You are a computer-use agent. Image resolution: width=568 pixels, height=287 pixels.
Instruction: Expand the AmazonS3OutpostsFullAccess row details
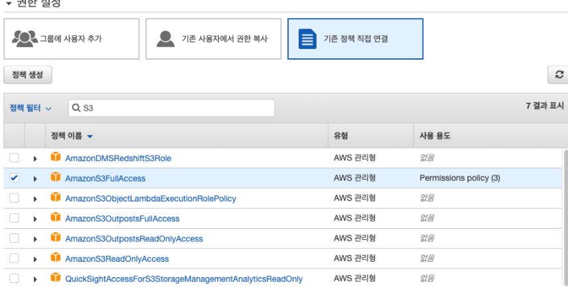[x=35, y=219]
